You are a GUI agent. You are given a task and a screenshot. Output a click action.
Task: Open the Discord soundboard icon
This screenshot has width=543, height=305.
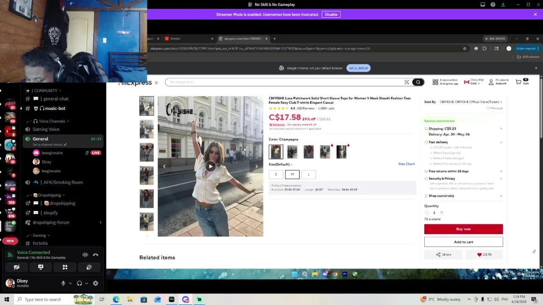[89, 267]
